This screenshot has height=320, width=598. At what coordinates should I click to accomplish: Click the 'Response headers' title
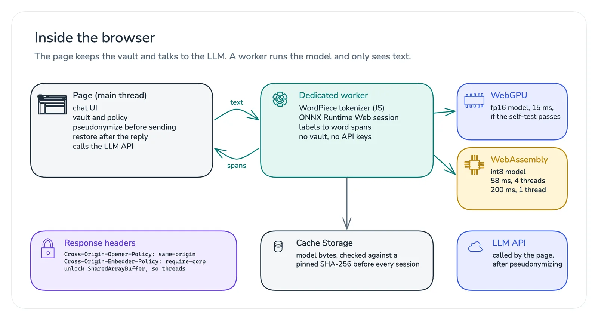[x=100, y=243]
